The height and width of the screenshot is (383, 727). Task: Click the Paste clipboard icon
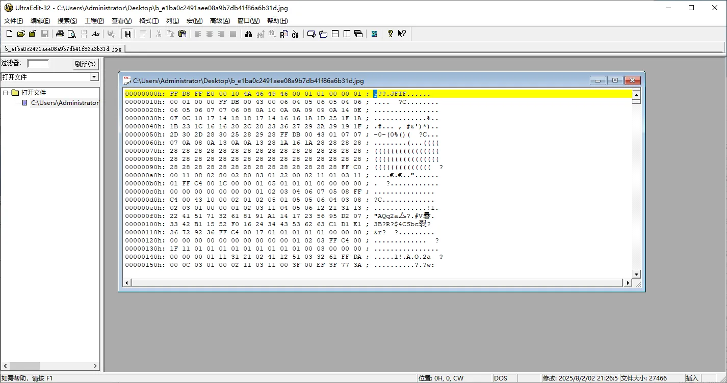pyautogui.click(x=182, y=34)
